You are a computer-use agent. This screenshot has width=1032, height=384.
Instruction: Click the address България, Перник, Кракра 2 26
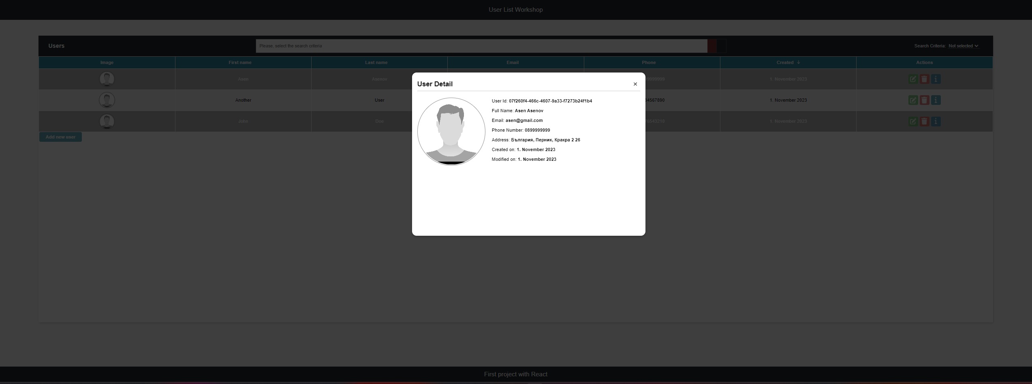pos(545,140)
